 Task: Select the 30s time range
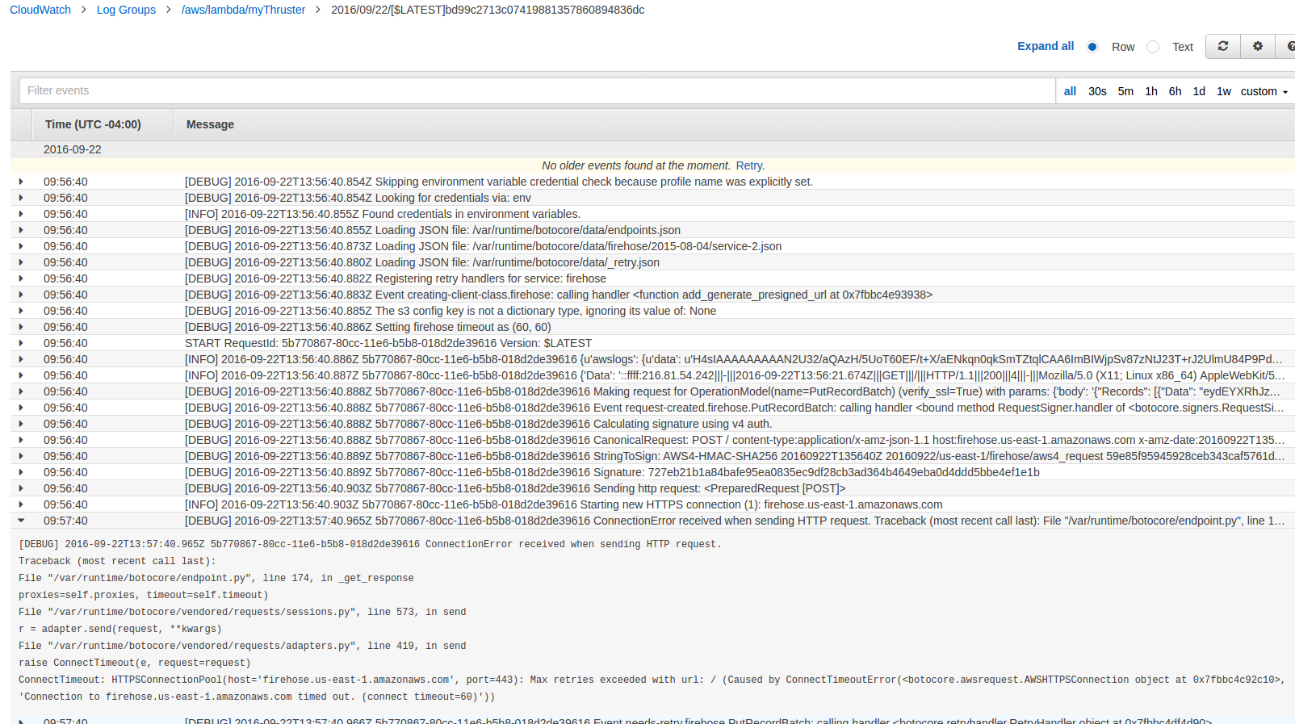coord(1097,91)
